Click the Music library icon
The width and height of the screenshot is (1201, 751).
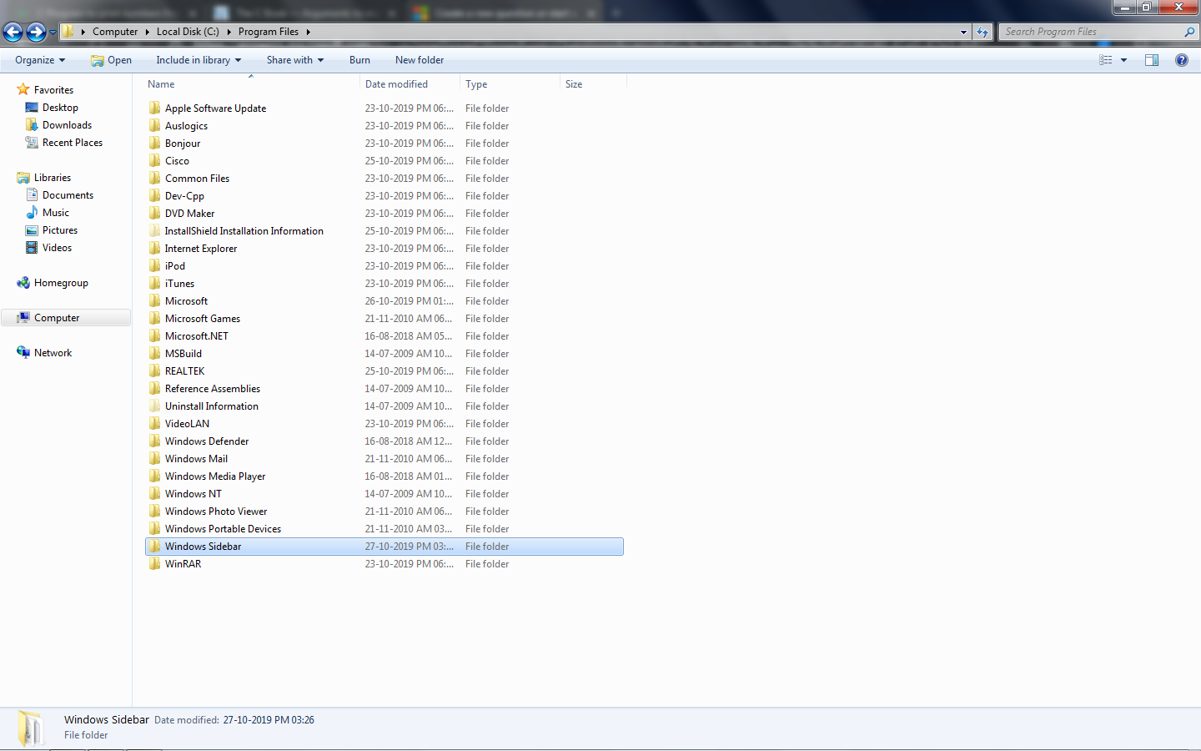(x=32, y=213)
